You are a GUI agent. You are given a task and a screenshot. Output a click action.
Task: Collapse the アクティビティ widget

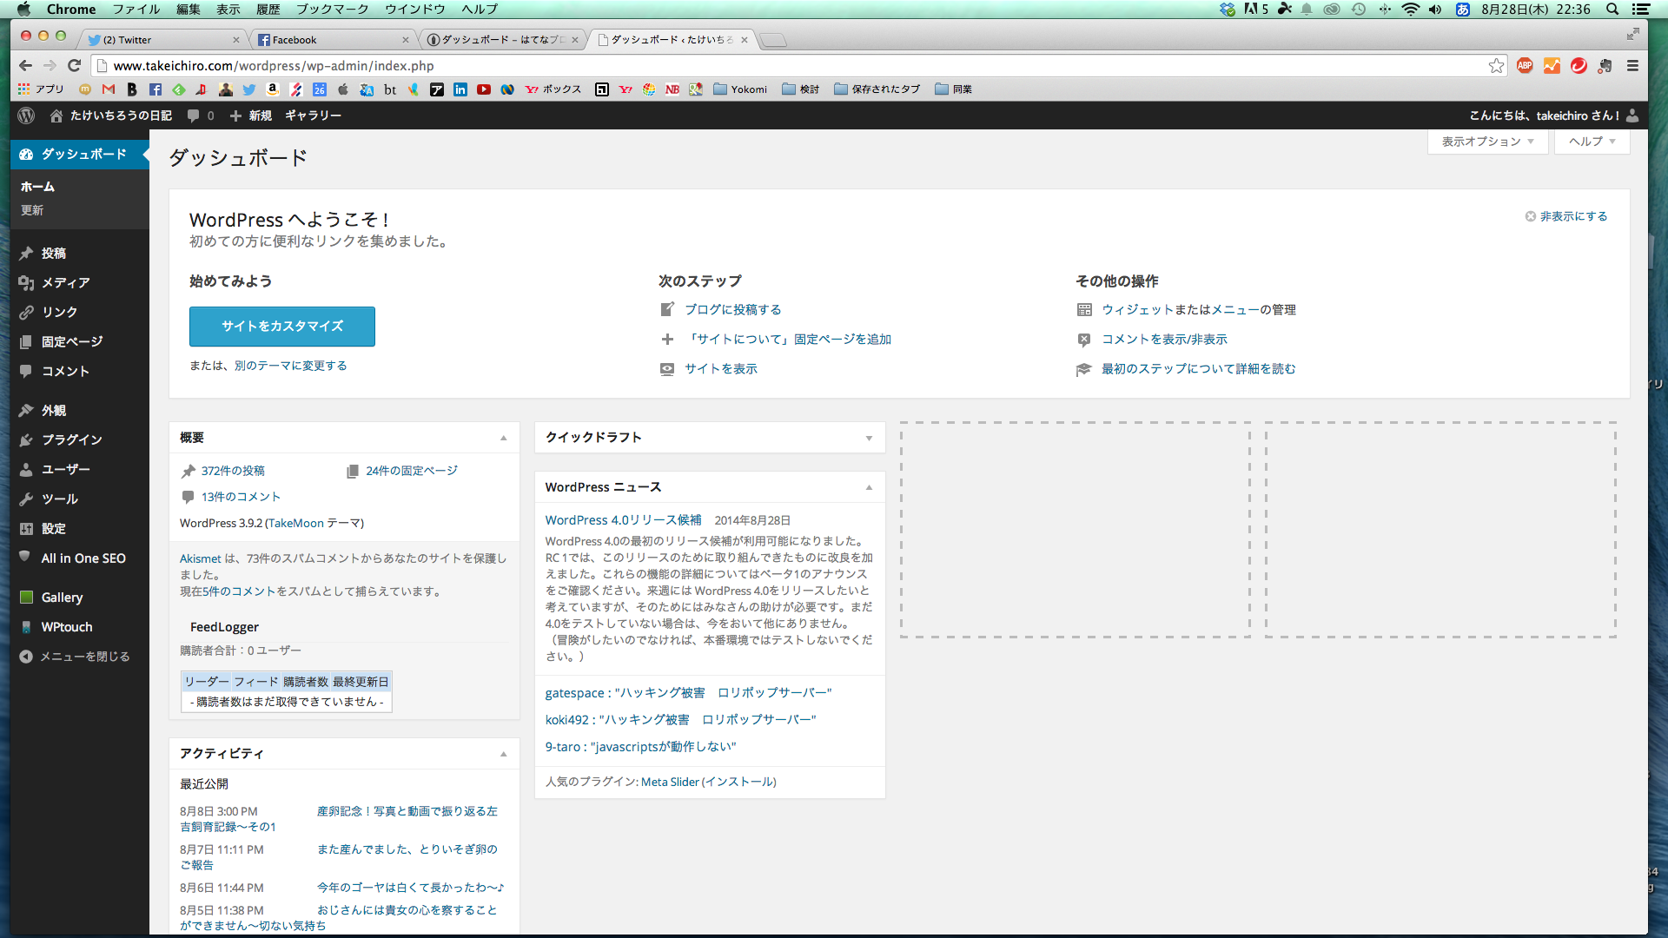point(504,754)
